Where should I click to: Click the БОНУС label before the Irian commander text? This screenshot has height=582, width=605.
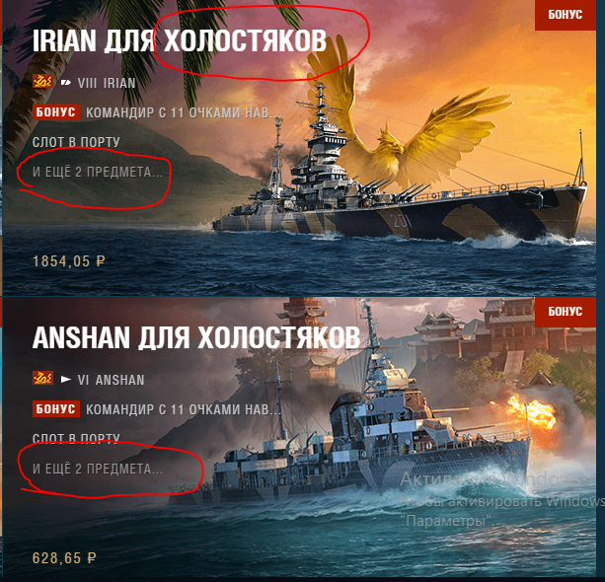click(x=56, y=112)
